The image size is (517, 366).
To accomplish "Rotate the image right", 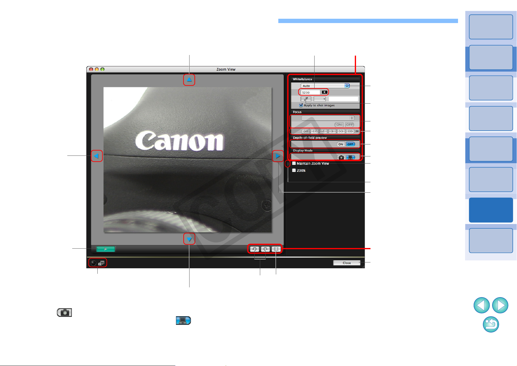I will [265, 249].
